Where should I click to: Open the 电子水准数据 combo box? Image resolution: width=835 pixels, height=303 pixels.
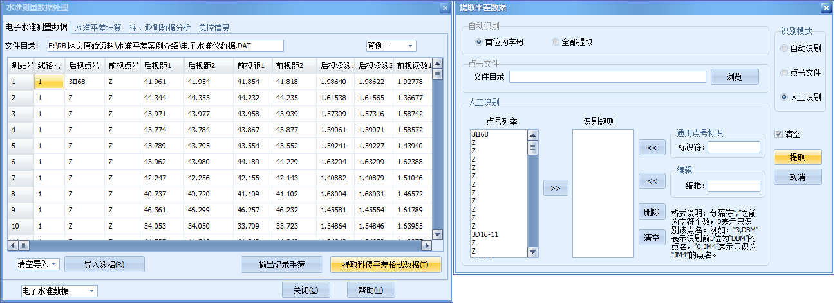pos(59,291)
